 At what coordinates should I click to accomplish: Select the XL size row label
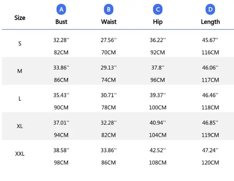(20, 126)
